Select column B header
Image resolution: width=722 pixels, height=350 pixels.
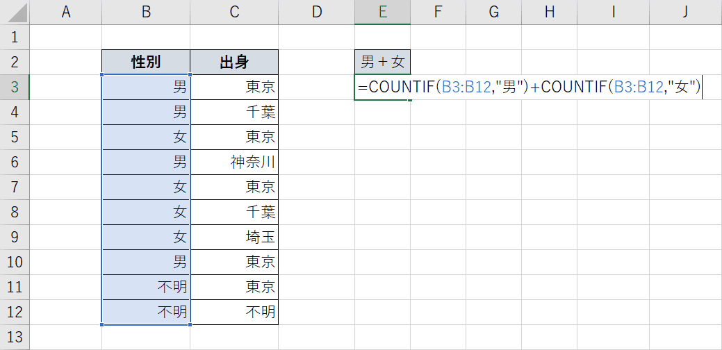tap(146, 12)
